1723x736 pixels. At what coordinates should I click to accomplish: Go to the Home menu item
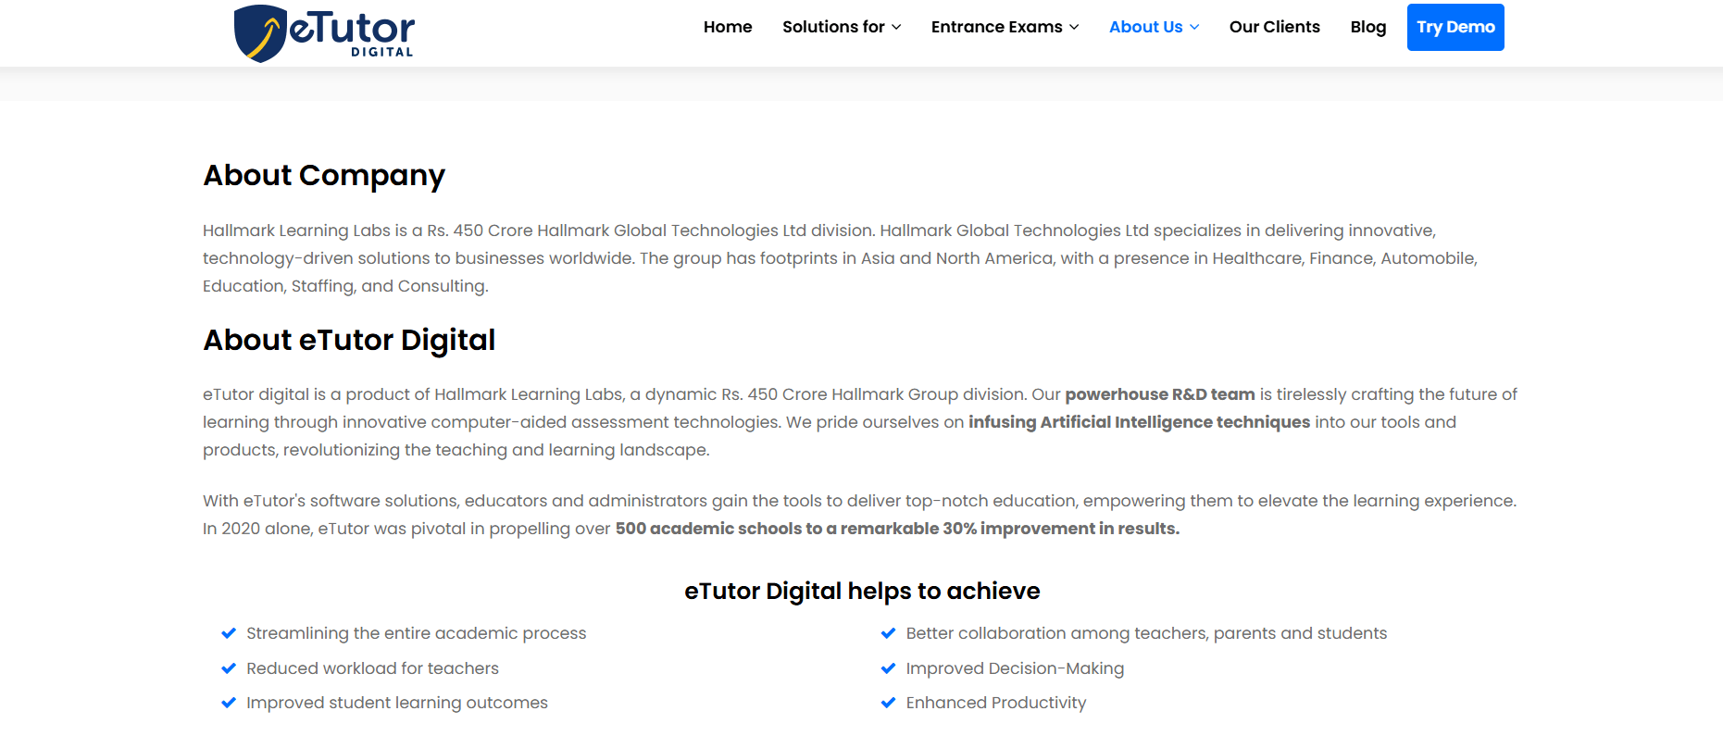[x=728, y=27]
